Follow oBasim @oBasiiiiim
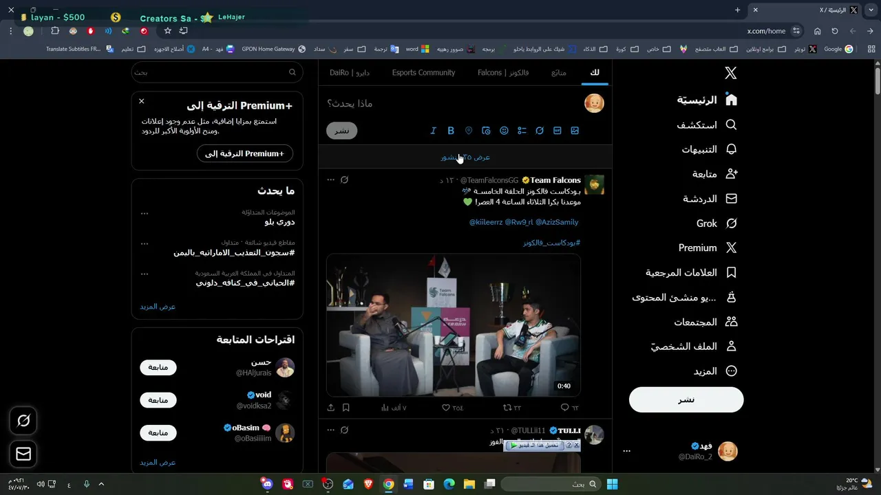This screenshot has width=881, height=495. click(x=158, y=433)
